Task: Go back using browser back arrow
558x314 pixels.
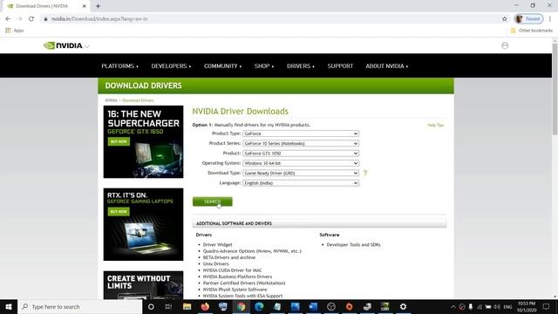Action: 8,19
